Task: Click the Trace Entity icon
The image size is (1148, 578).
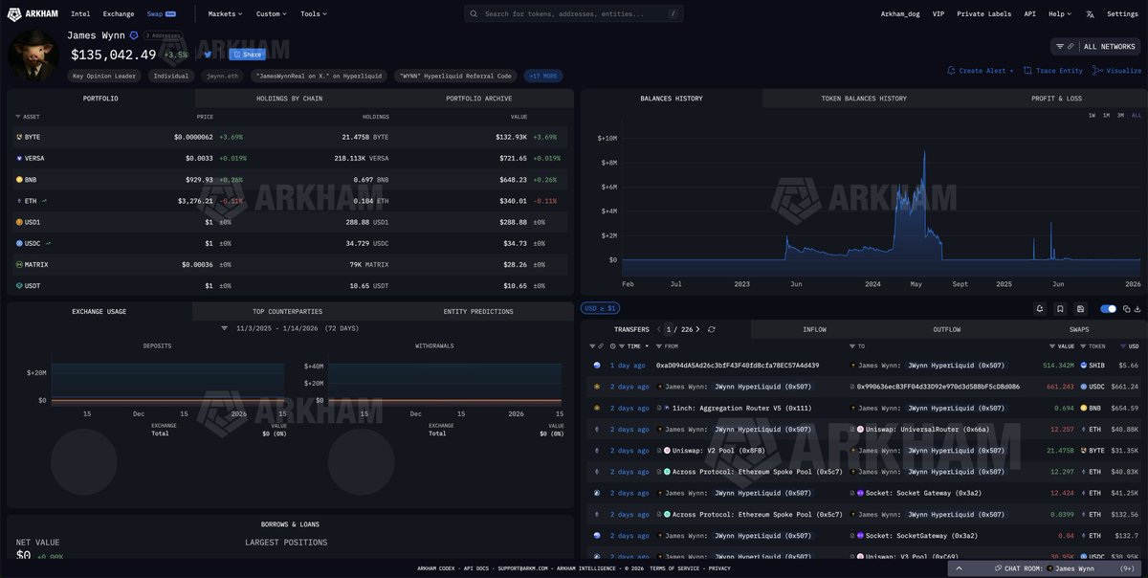Action: pyautogui.click(x=1027, y=71)
